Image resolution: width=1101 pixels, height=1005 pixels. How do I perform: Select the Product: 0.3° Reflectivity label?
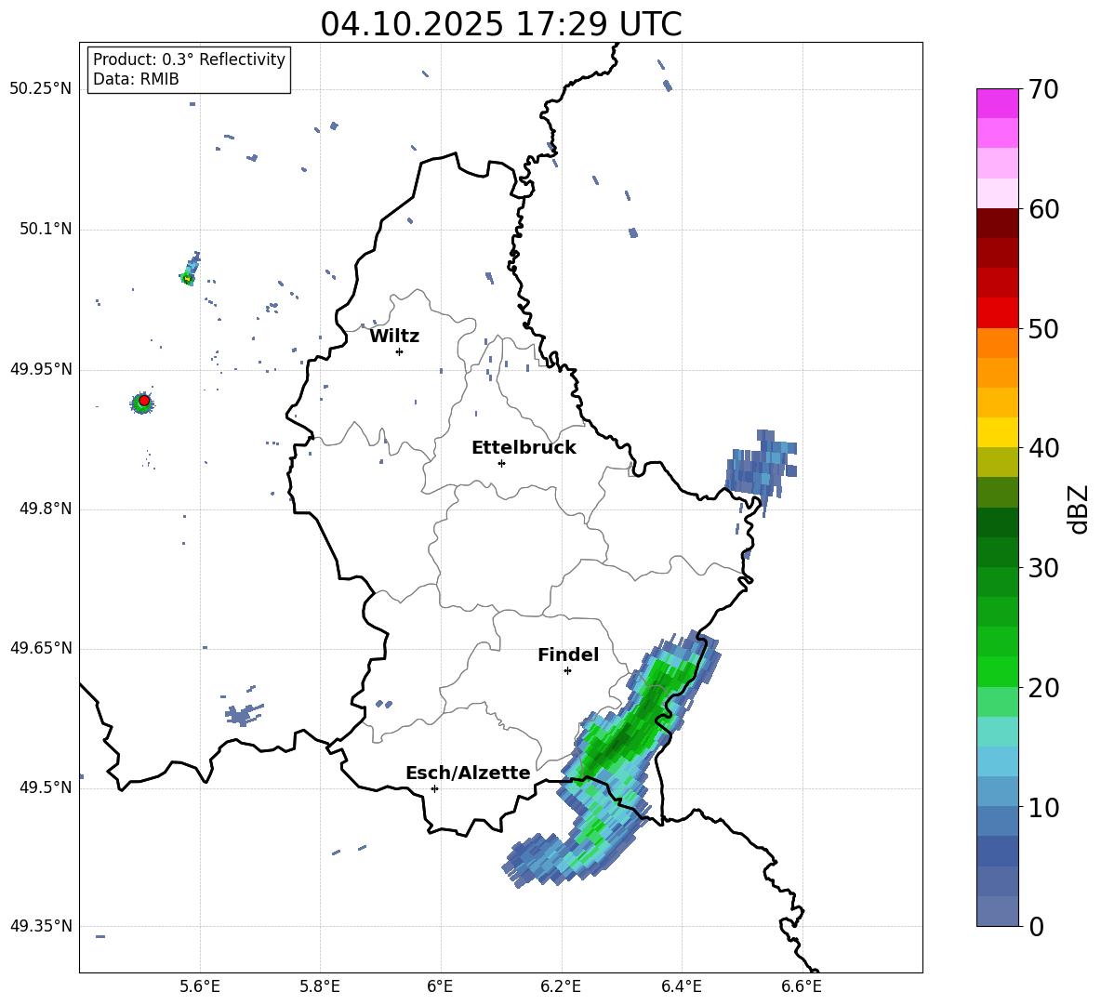coord(189,60)
